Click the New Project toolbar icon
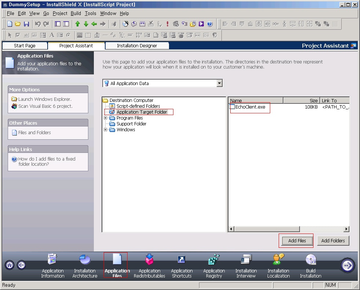 point(10,24)
